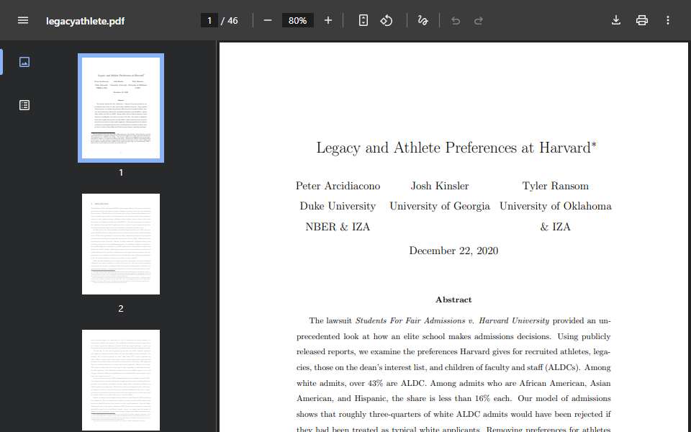Click the 'Abstract' heading
691x432 pixels.
[453, 300]
